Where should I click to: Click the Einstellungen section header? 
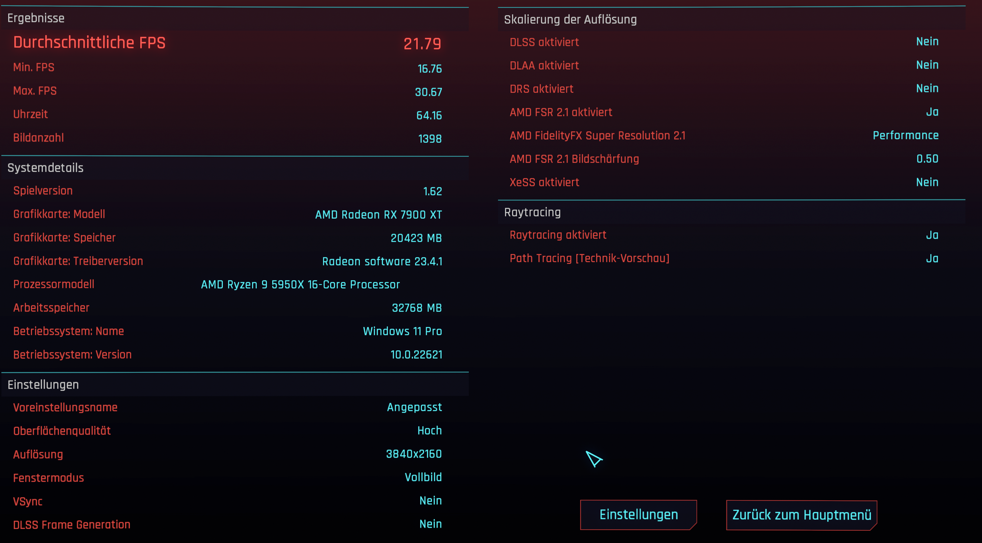coord(43,384)
